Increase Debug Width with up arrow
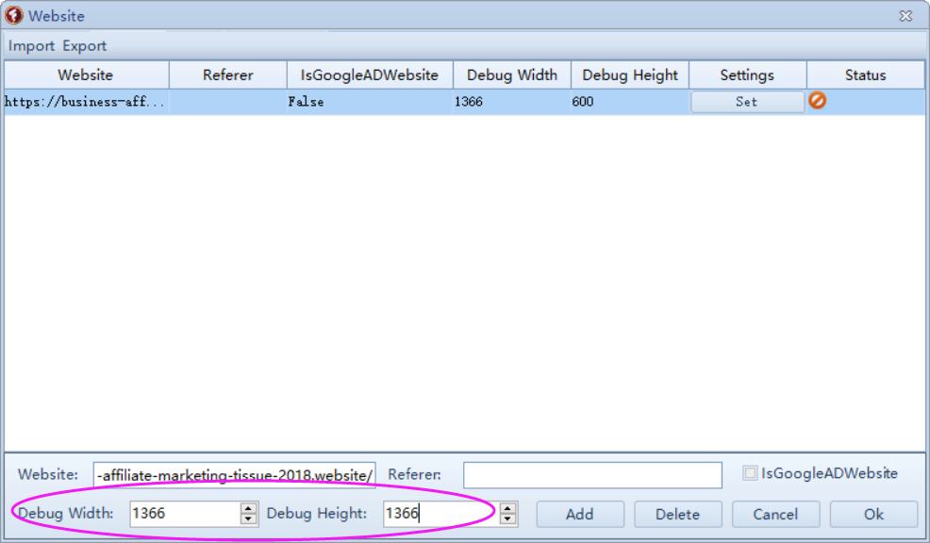Viewport: 930px width, 543px height. click(249, 508)
